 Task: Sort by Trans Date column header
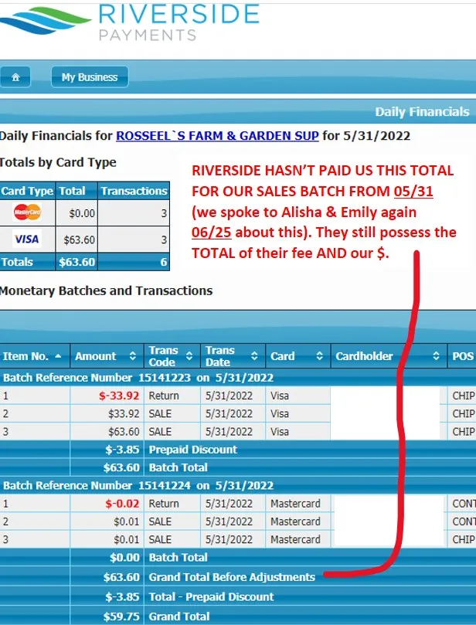(x=233, y=356)
